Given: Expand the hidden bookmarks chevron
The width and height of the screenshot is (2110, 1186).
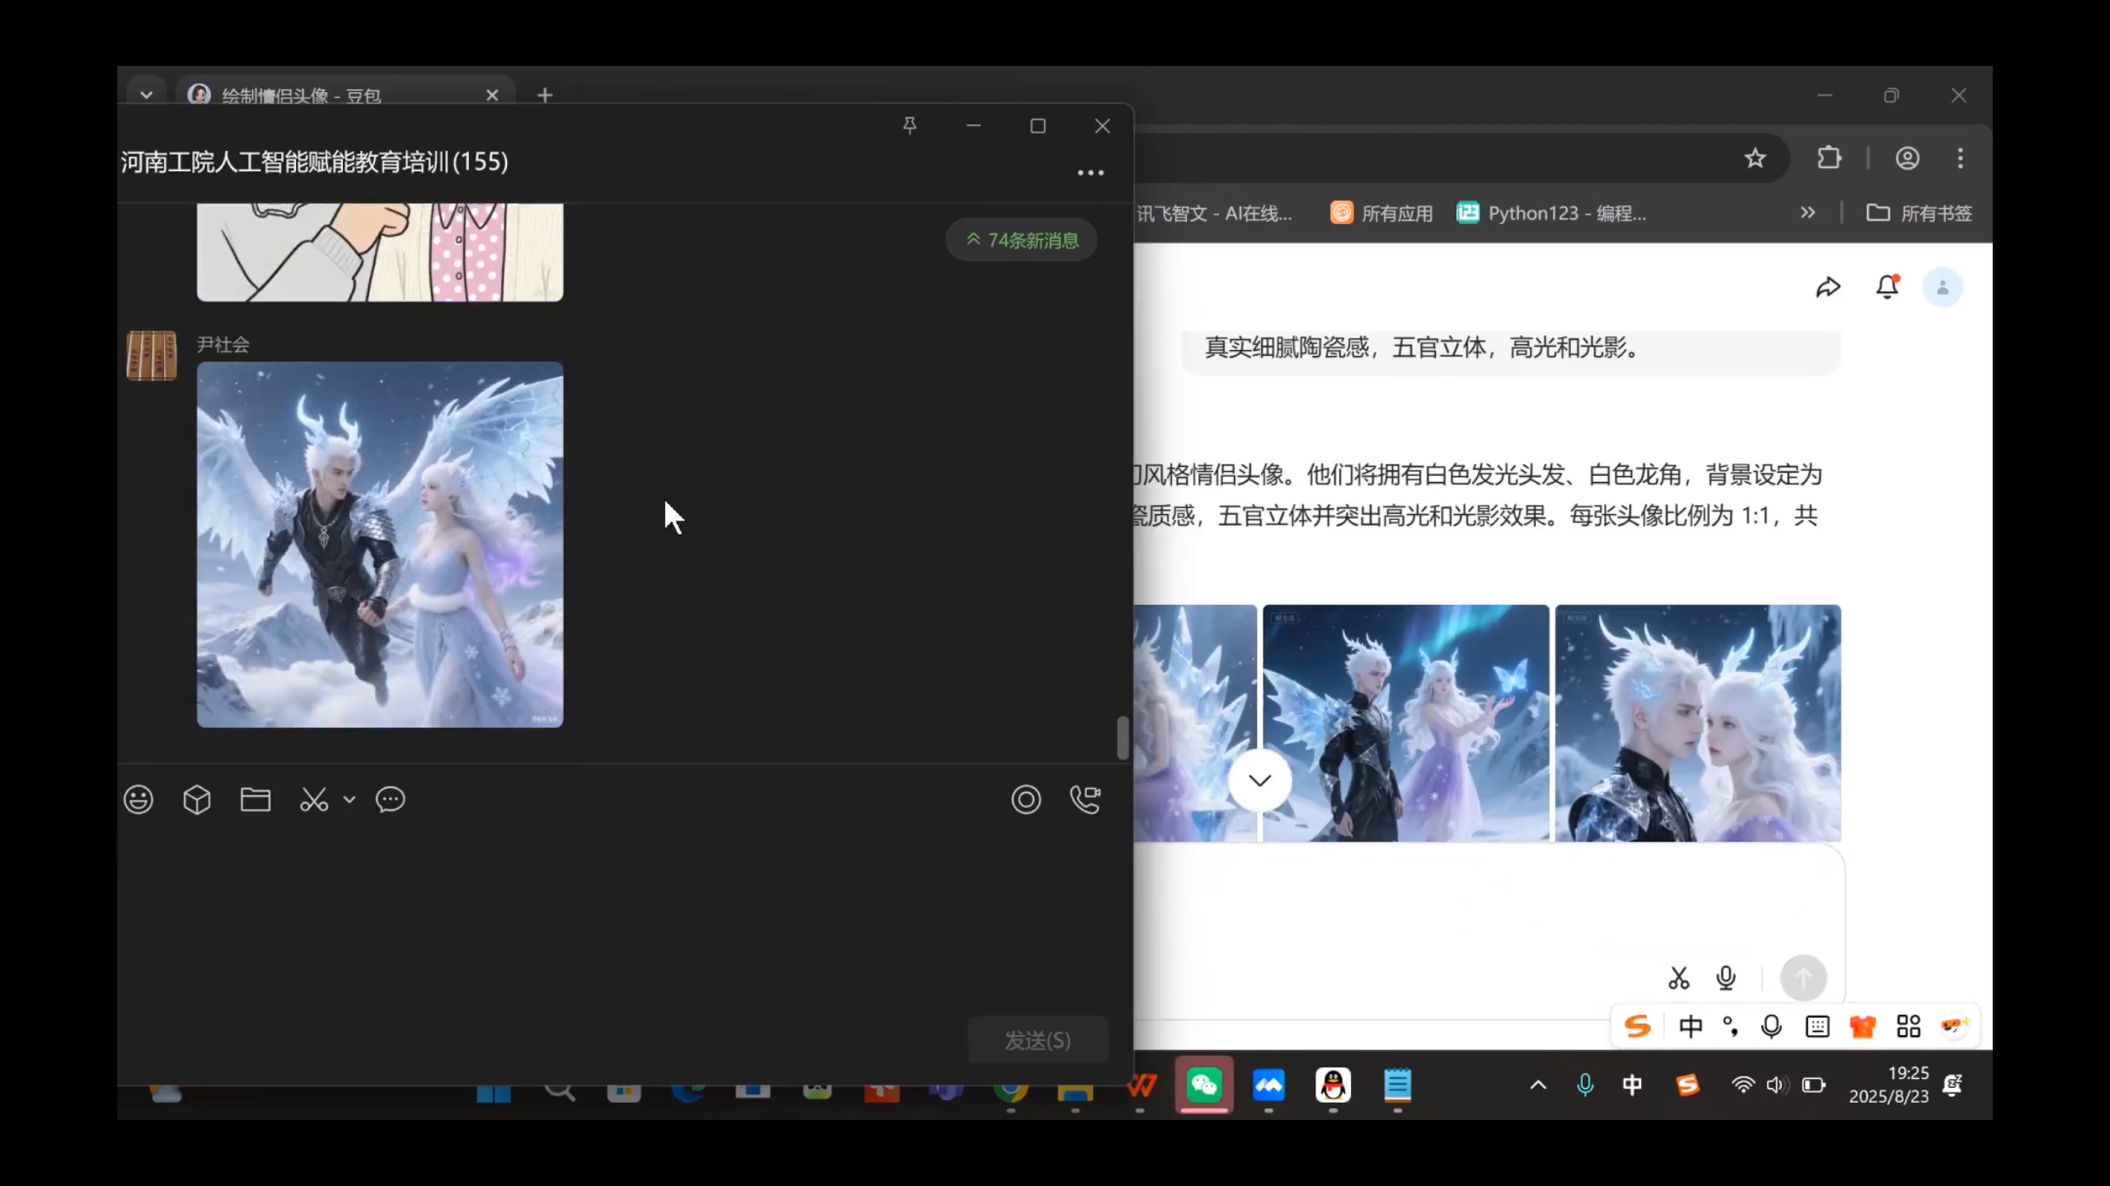Looking at the screenshot, I should point(1808,213).
